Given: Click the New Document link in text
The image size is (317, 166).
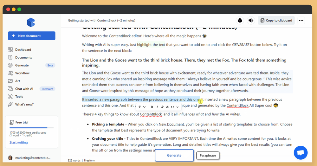Looking at the screenshot, I should tap(171, 124).
